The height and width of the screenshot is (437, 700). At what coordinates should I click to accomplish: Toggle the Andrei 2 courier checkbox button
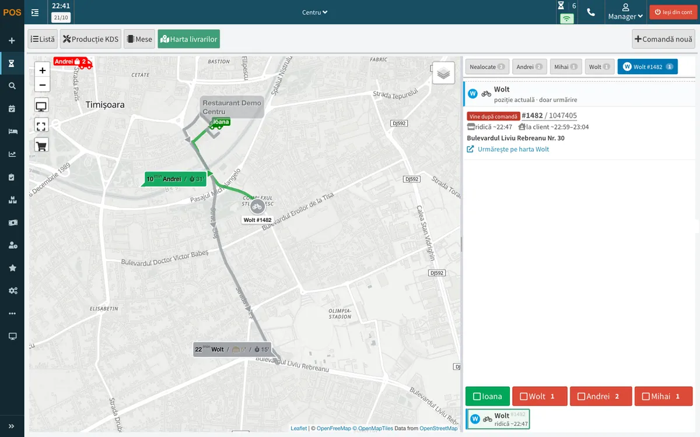click(x=601, y=396)
